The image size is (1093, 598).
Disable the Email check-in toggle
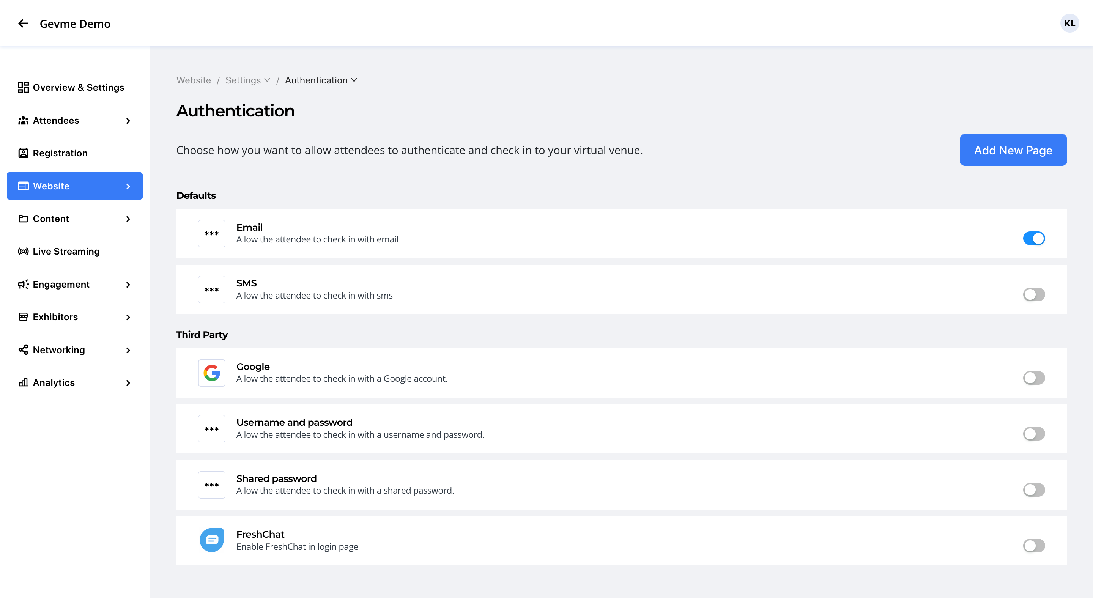click(x=1033, y=238)
